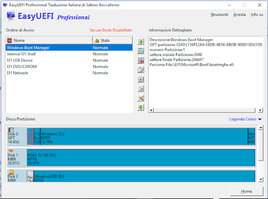
Task: Click the settore finale Partizione:206847 line
Action: coord(177,59)
